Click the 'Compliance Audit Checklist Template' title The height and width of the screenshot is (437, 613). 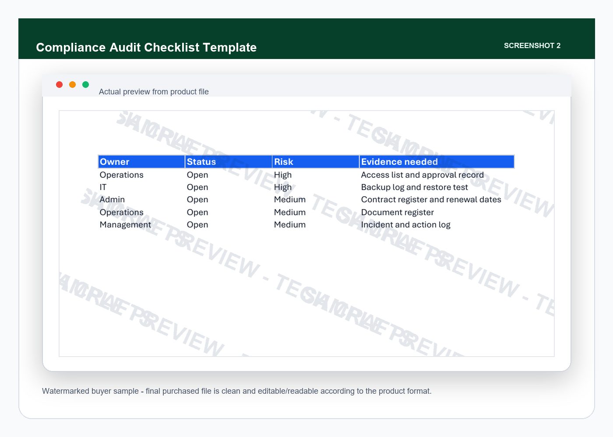pos(146,47)
